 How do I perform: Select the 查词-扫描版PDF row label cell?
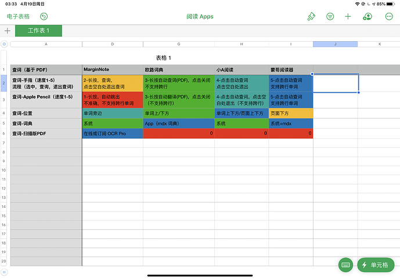tap(46, 133)
